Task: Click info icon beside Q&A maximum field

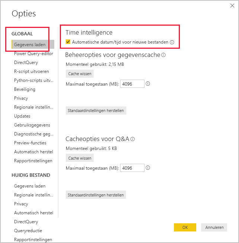Action: [x=148, y=168]
